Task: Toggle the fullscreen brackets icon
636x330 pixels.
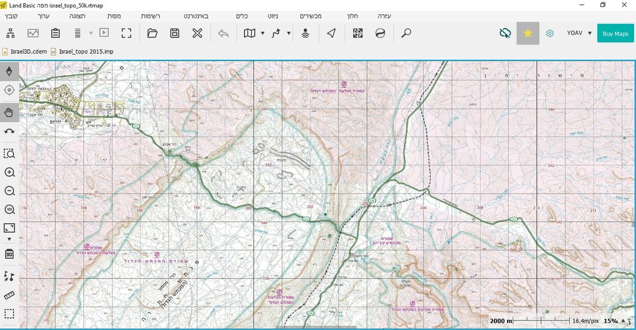Action: pyautogui.click(x=127, y=33)
